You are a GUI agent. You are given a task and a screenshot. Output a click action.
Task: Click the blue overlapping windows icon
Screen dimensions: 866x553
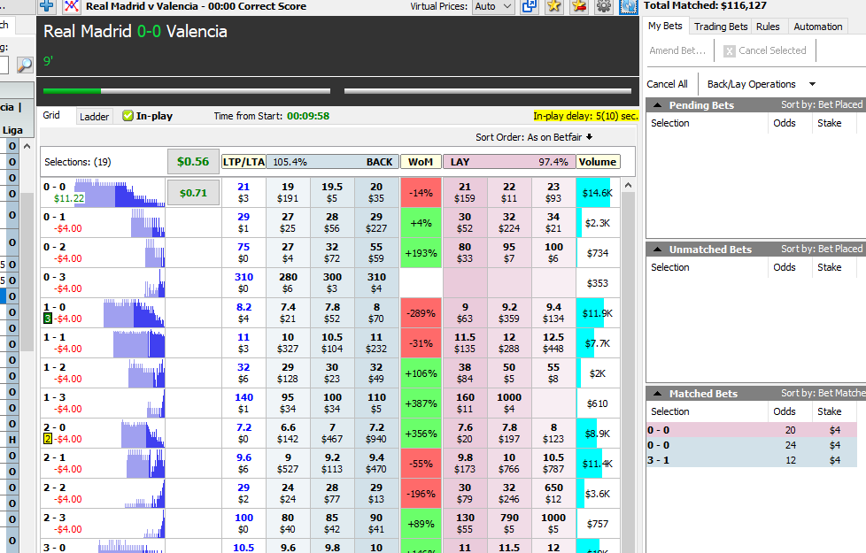click(530, 6)
